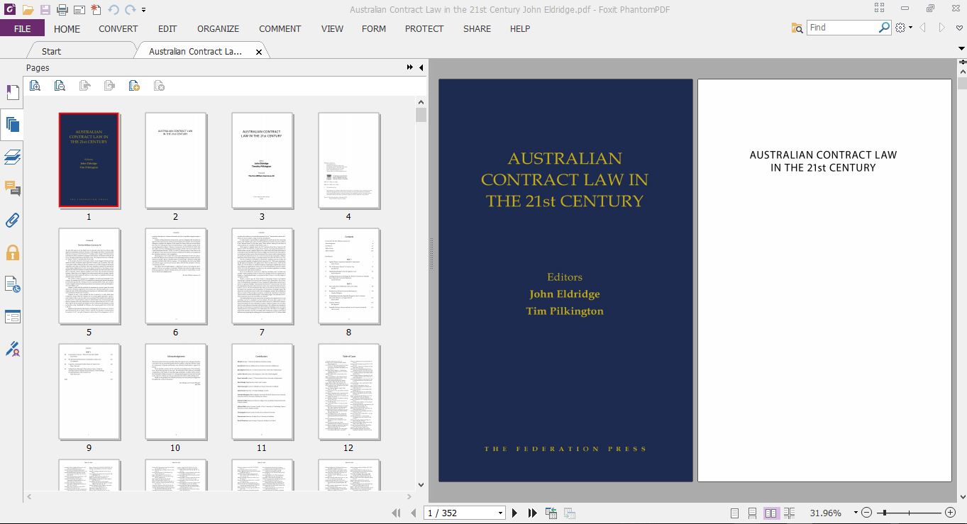Enlarge page thumbnails in the Pages panel
Viewport: 967px width, 524px height.
[35, 86]
